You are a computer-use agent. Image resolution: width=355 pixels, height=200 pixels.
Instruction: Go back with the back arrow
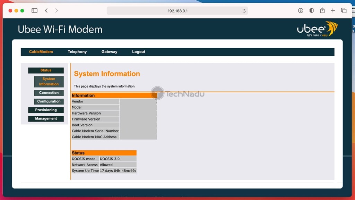[46, 10]
